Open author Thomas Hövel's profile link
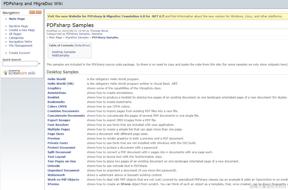This screenshot has width=288, height=190. (x=99, y=31)
